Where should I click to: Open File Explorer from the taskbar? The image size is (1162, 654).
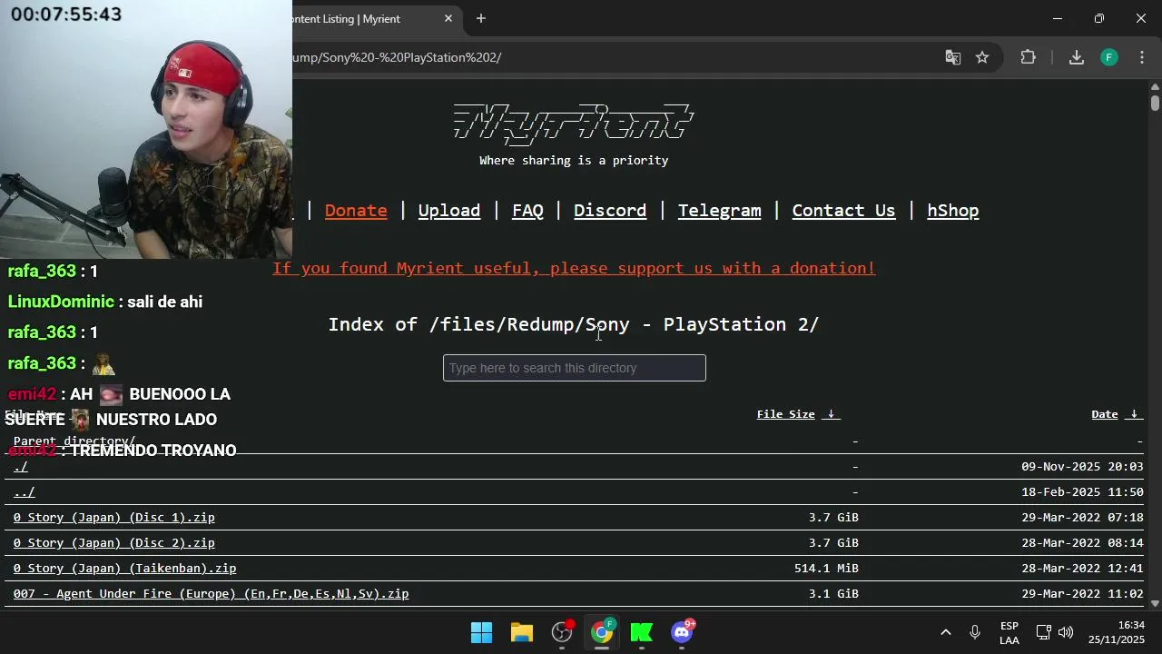[x=522, y=632]
